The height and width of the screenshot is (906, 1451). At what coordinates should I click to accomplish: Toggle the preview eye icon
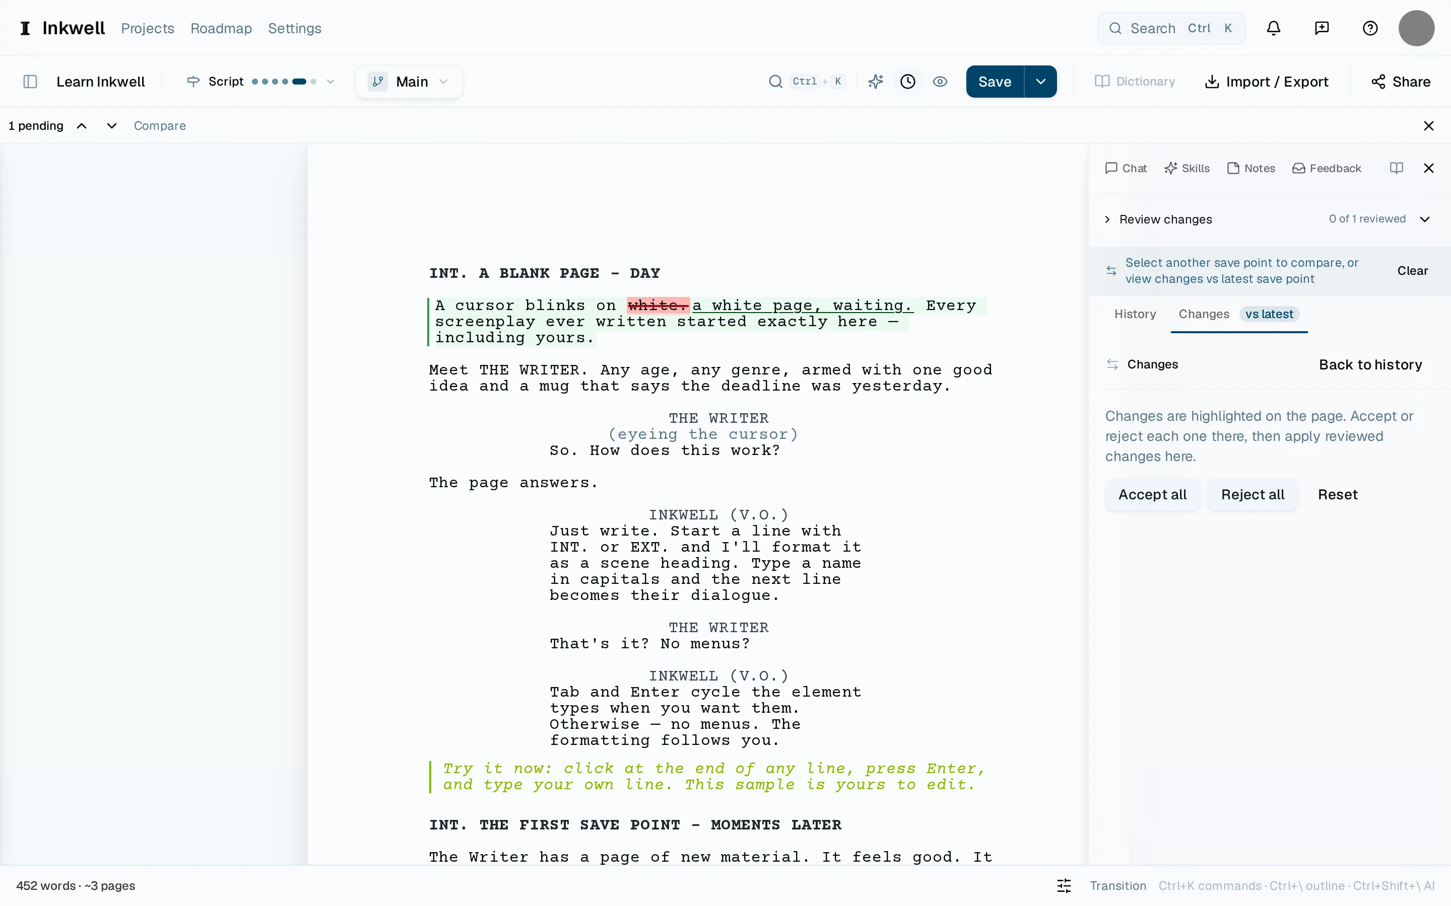[940, 82]
